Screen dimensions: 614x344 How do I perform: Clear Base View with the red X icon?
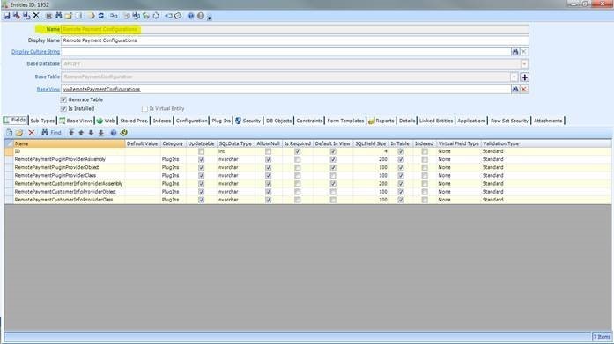[x=523, y=90]
